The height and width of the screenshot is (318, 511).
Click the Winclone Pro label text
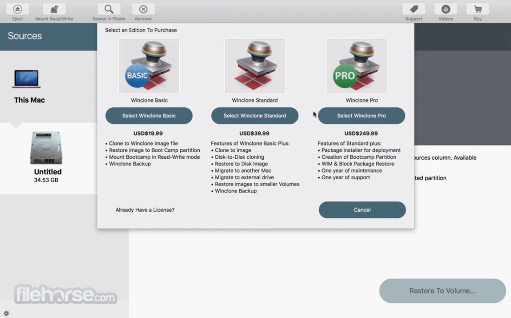[x=362, y=100]
